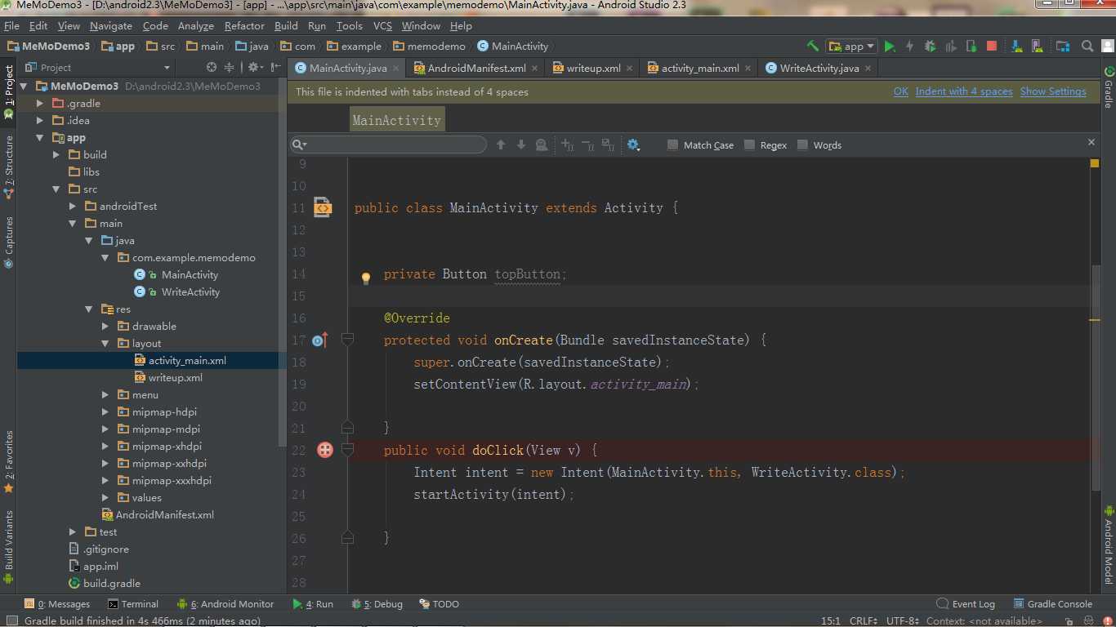The width and height of the screenshot is (1116, 627).
Task: Open the Gradle Console button
Action: [1052, 604]
